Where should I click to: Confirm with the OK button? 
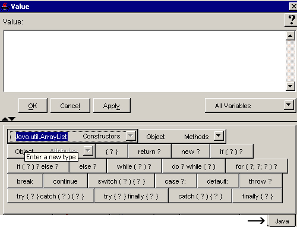coord(33,106)
